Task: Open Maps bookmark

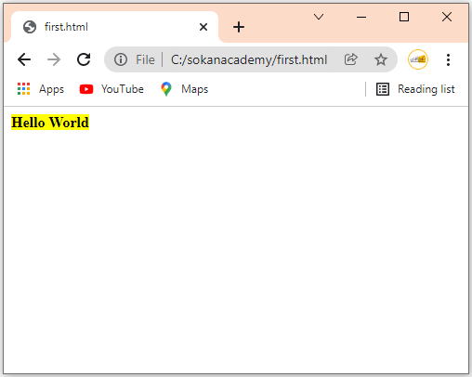Action: point(184,89)
